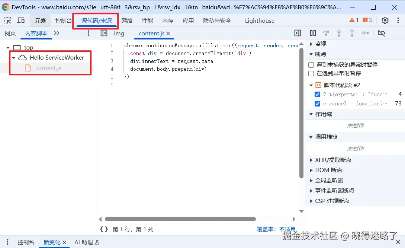Close the content.js editor tab
This screenshot has height=248, width=405.
coord(168,34)
